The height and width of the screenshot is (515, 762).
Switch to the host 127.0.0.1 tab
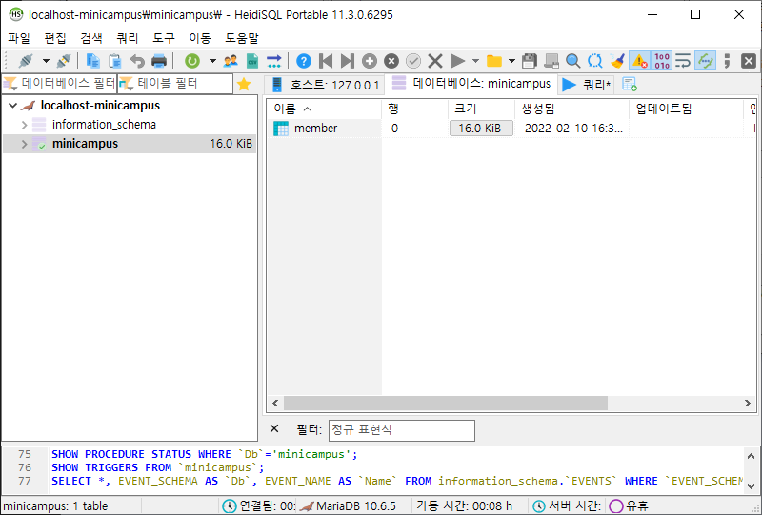click(x=325, y=85)
